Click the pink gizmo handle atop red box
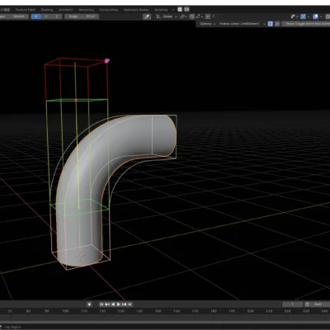 (x=107, y=61)
